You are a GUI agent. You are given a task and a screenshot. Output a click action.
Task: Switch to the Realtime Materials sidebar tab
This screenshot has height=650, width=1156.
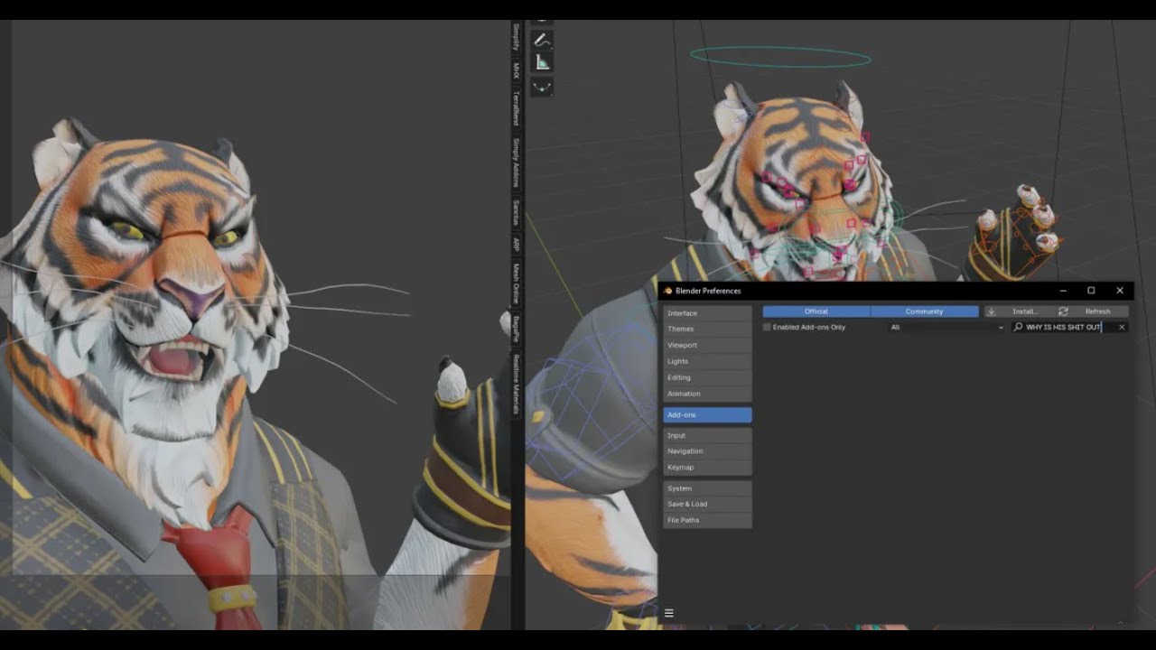click(517, 385)
